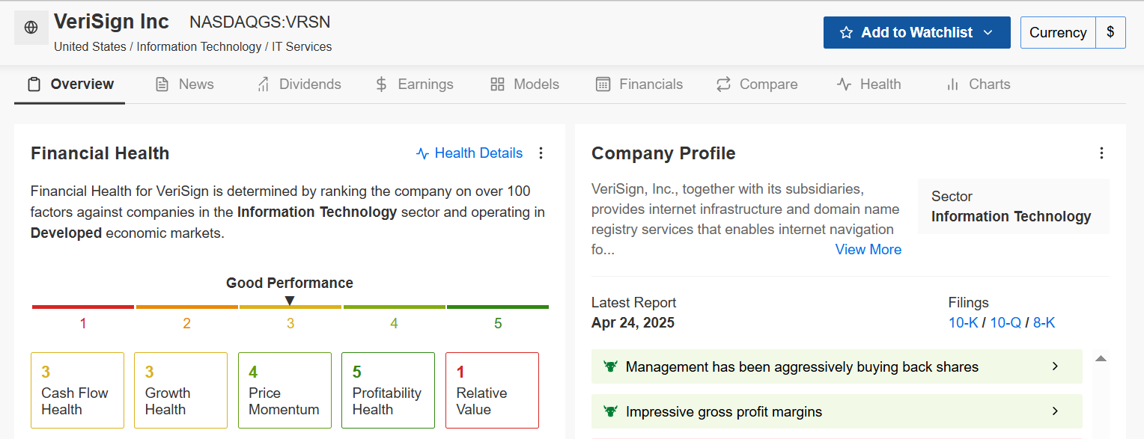Open the 8-K filing link
The image size is (1144, 439).
pyautogui.click(x=1044, y=323)
